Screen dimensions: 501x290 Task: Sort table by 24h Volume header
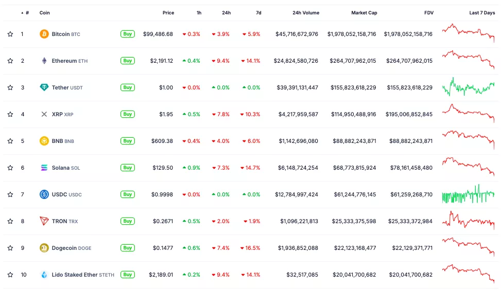[x=305, y=13]
